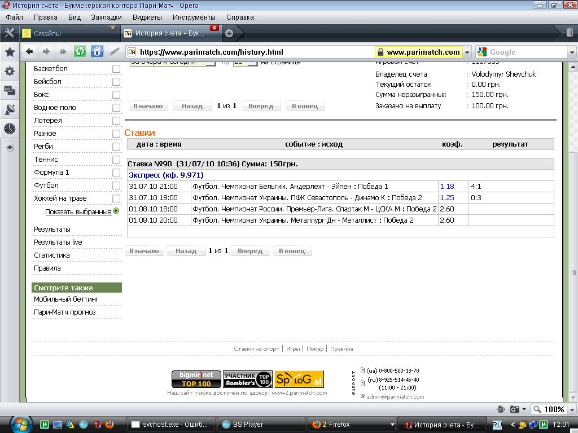Click the Opera reload page icon
The image size is (578, 433).
80,52
